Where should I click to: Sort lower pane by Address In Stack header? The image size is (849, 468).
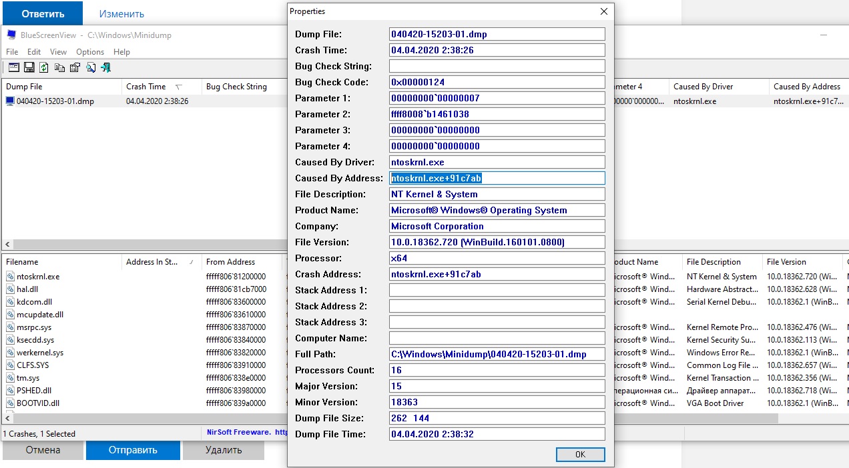[161, 262]
